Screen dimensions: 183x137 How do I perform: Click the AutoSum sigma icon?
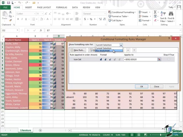(x=155, y=12)
